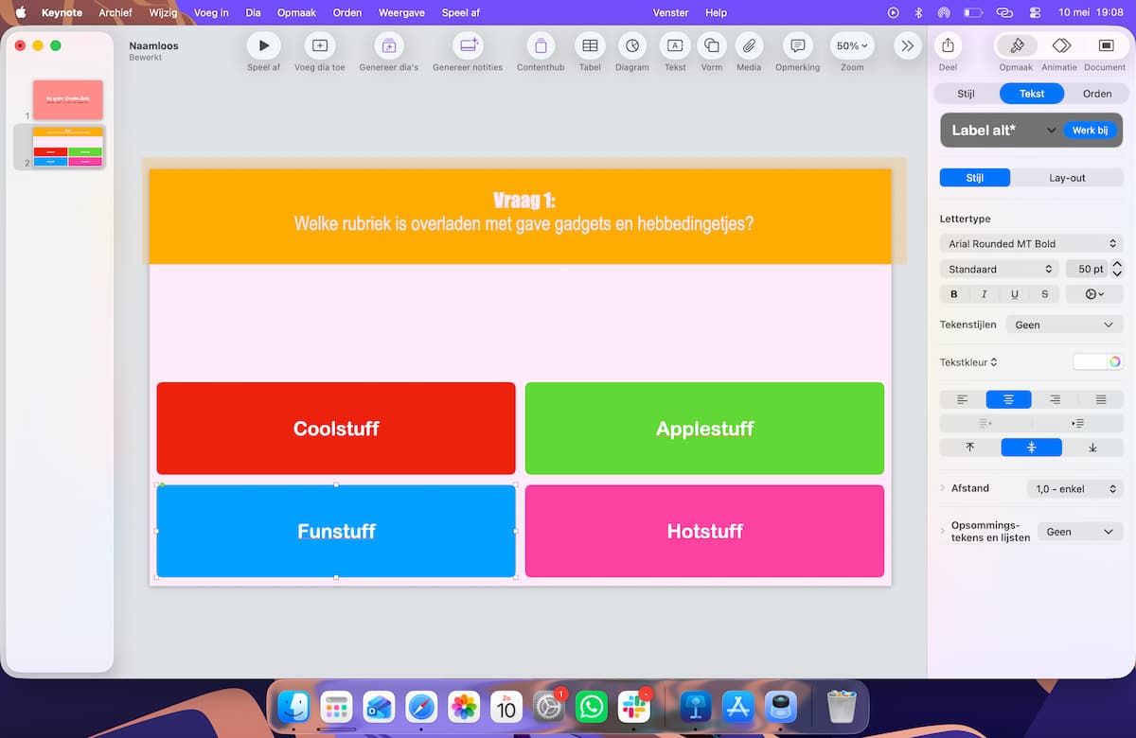Align text to top vertically
1136x738 pixels.
pyautogui.click(x=969, y=448)
